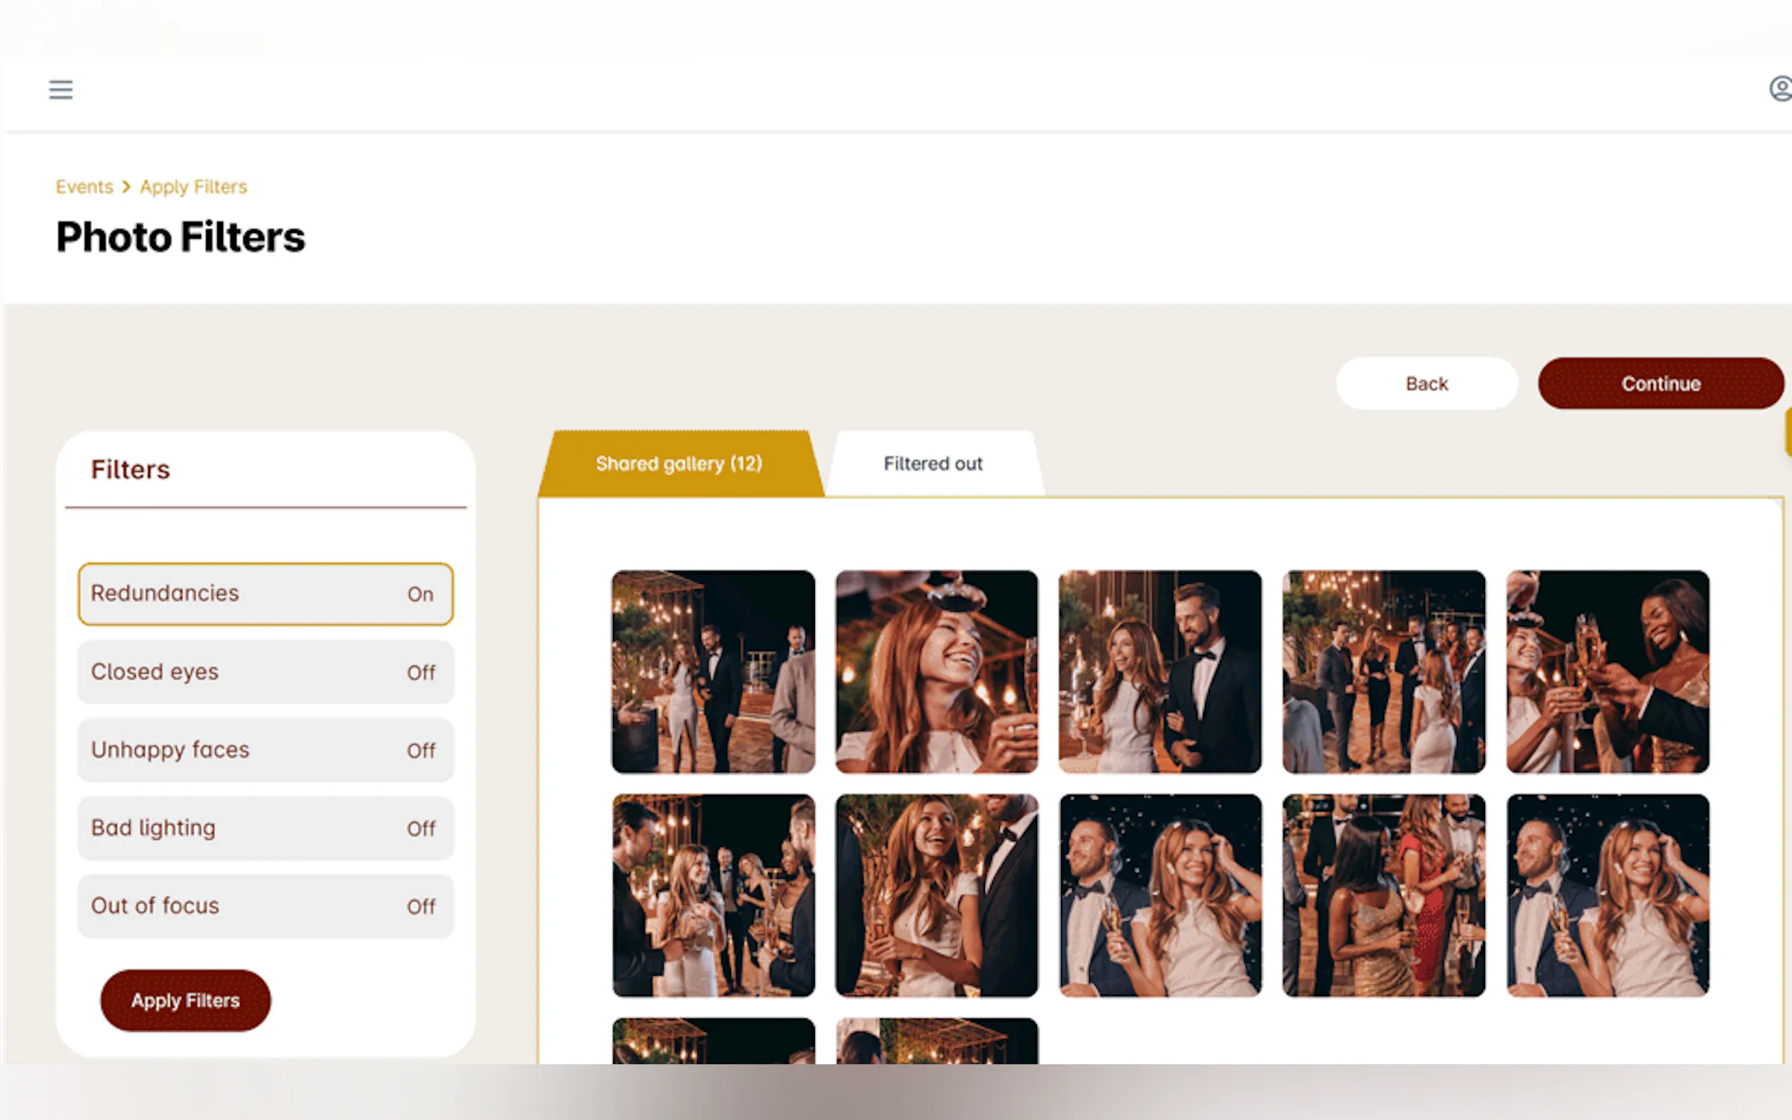Open the two women toasting photo
The height and width of the screenshot is (1120, 1792).
coord(1606,671)
